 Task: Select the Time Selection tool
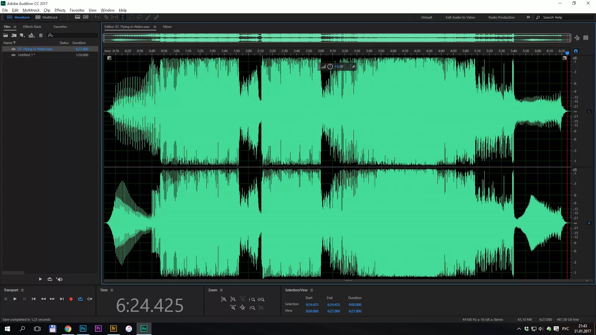click(123, 17)
